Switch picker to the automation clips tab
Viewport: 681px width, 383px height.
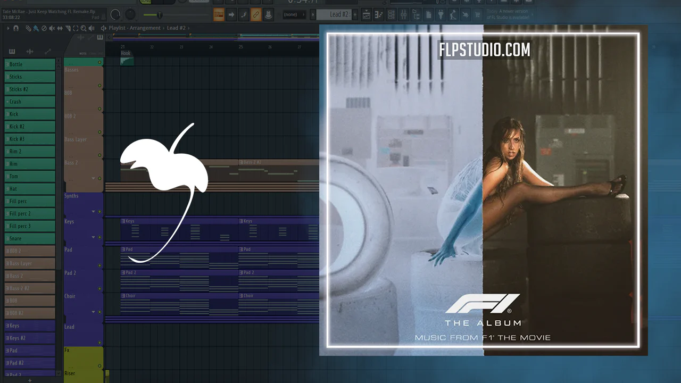coord(47,52)
